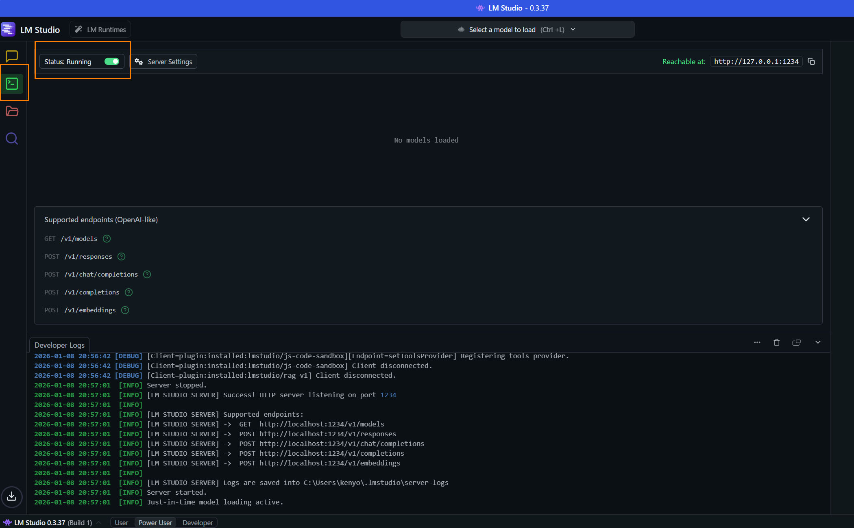Collapse the Developer Logs panel chevron
Screen dimensions: 854x528
tap(818, 342)
